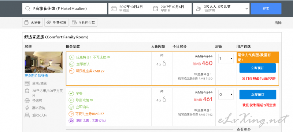The width and height of the screenshot is (293, 132).
Task: Click 立即预订 for the RMB 460 offer
Action: pos(257,68)
